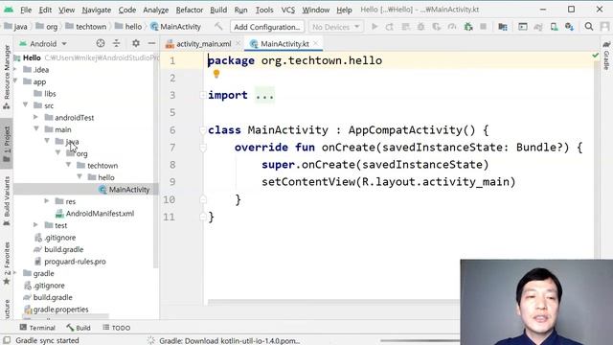Toggle the 1: Project side tool window

pos(7,144)
